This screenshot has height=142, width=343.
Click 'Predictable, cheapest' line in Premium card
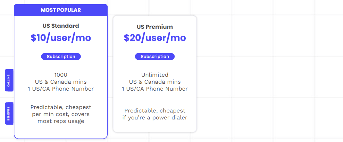pos(155,111)
